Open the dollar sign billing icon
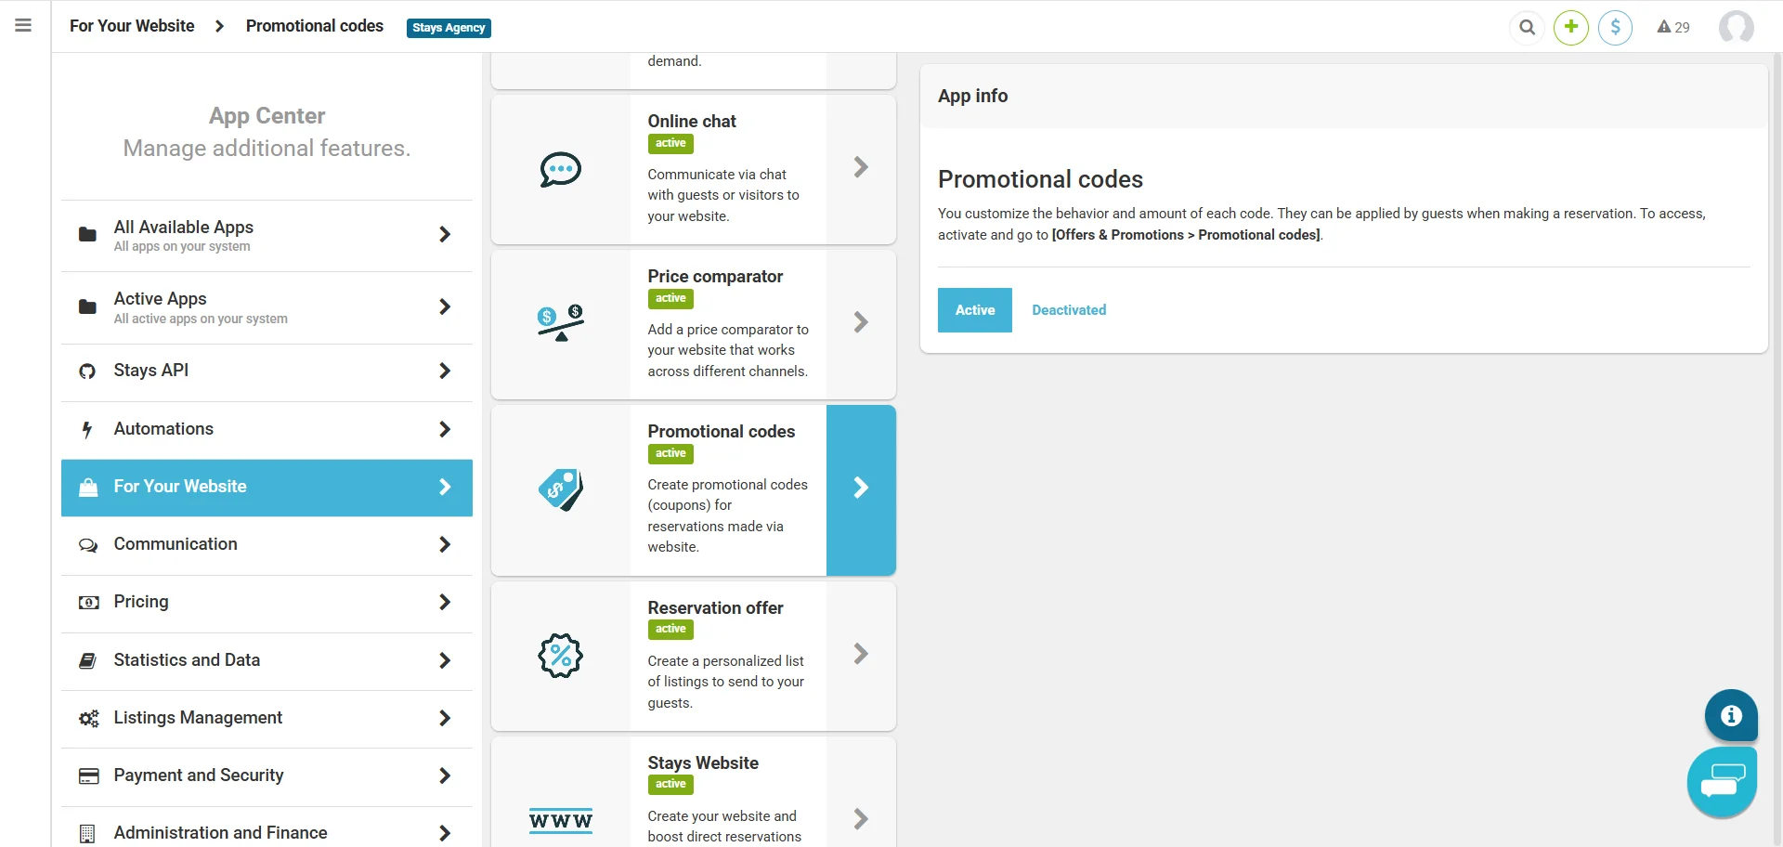This screenshot has height=847, width=1783. 1616,27
